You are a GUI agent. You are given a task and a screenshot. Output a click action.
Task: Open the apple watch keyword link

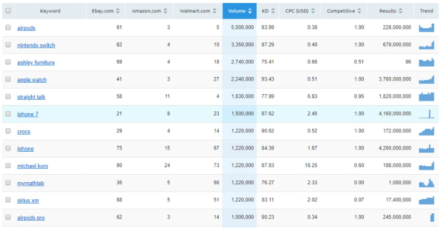(32, 79)
